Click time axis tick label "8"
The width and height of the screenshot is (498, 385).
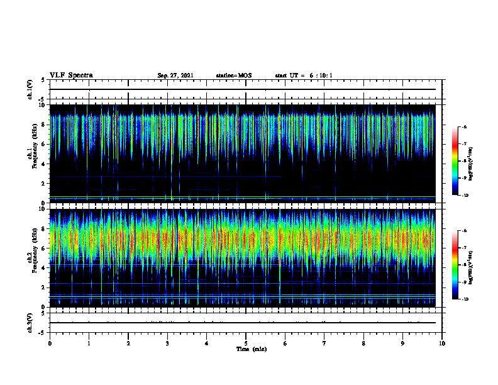[363, 343]
